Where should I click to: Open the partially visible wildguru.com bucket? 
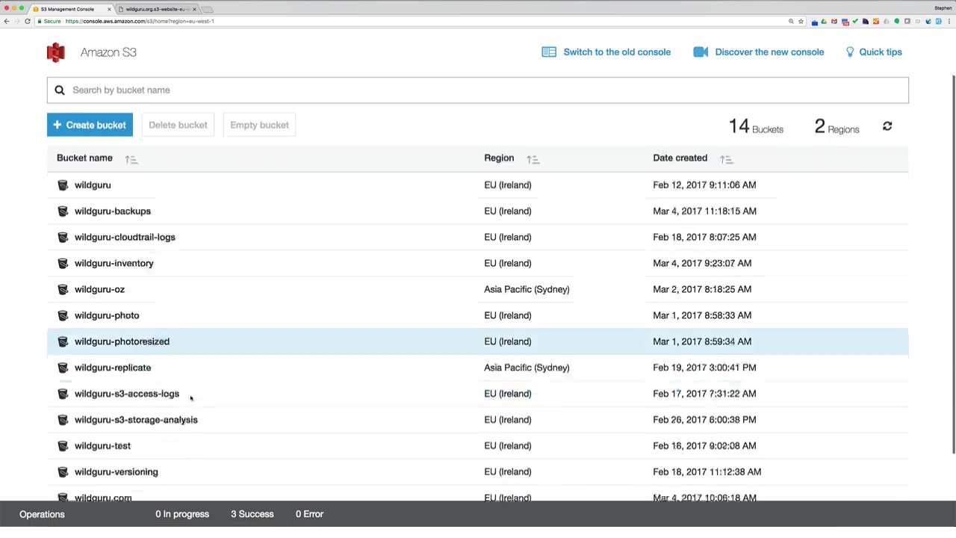click(103, 498)
